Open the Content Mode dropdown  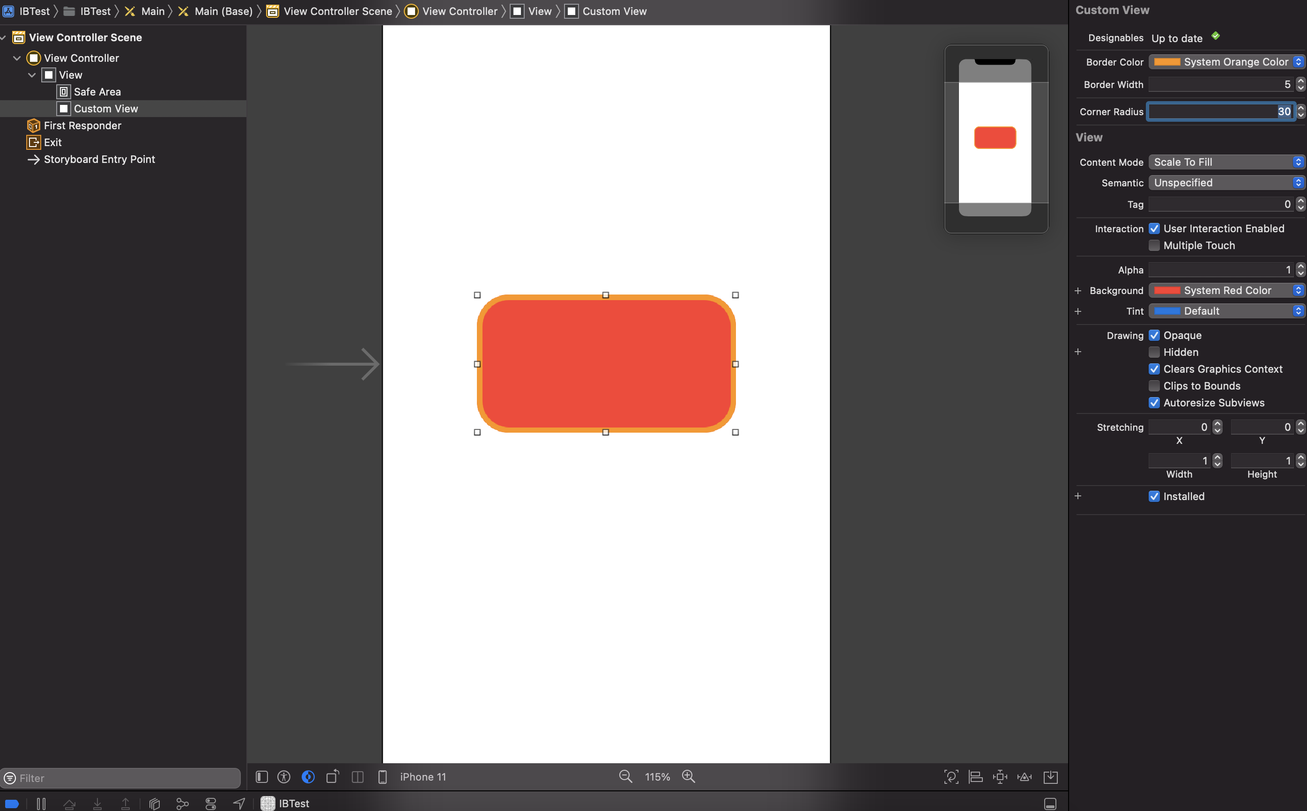1225,162
